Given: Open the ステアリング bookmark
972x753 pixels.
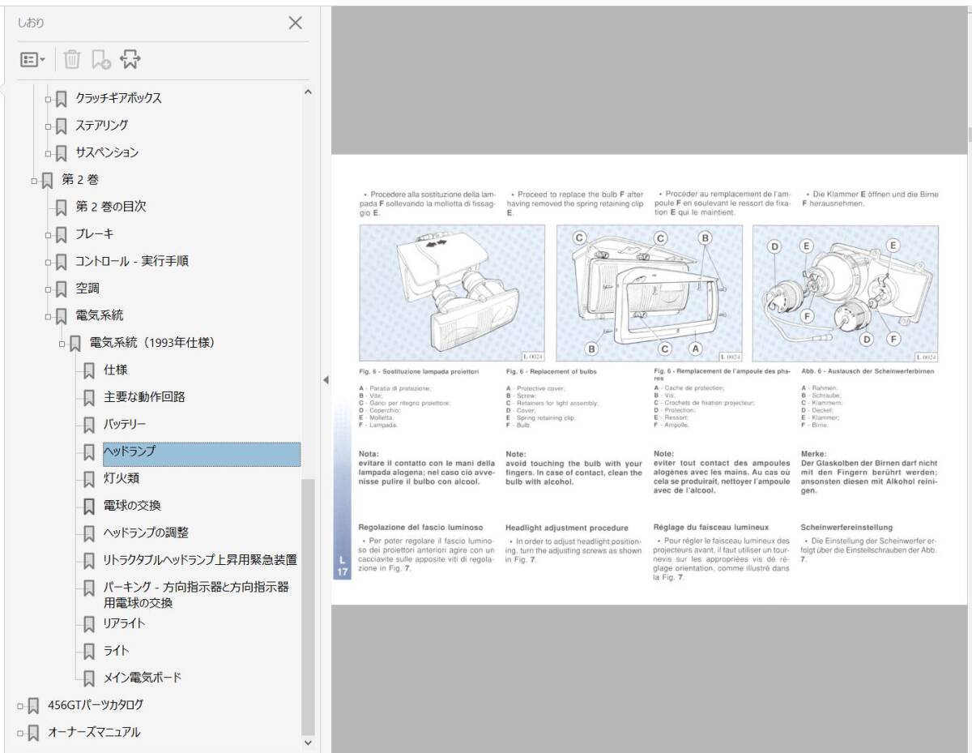Looking at the screenshot, I should [x=101, y=125].
